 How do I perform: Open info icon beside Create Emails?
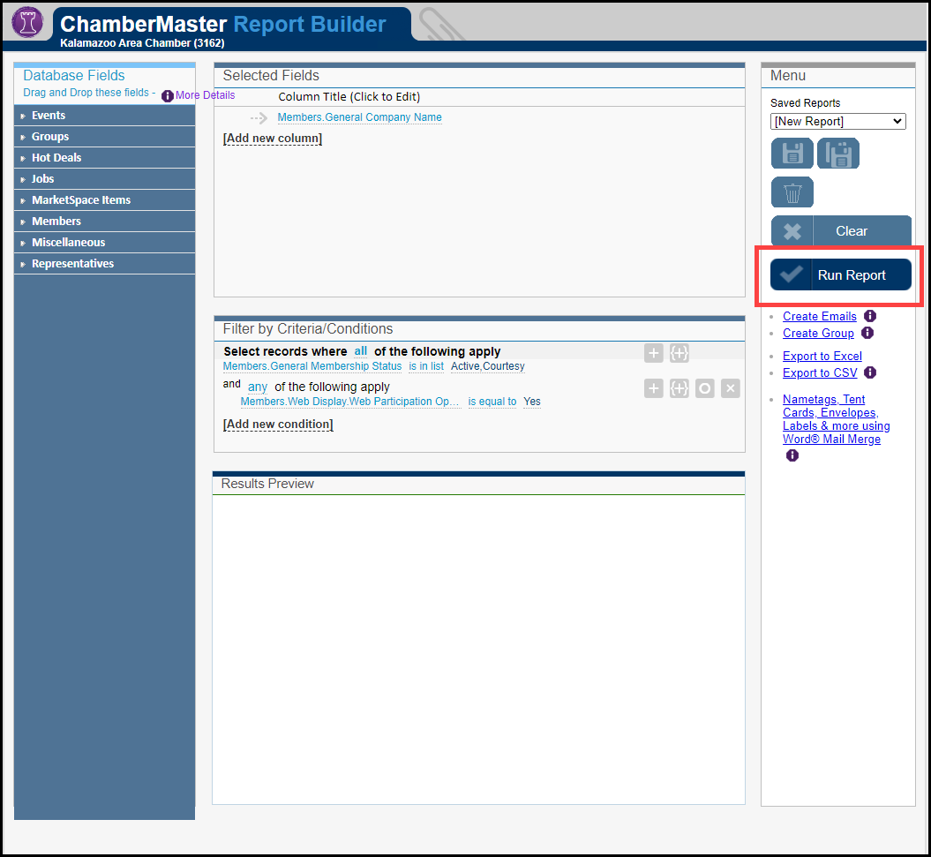(x=870, y=316)
